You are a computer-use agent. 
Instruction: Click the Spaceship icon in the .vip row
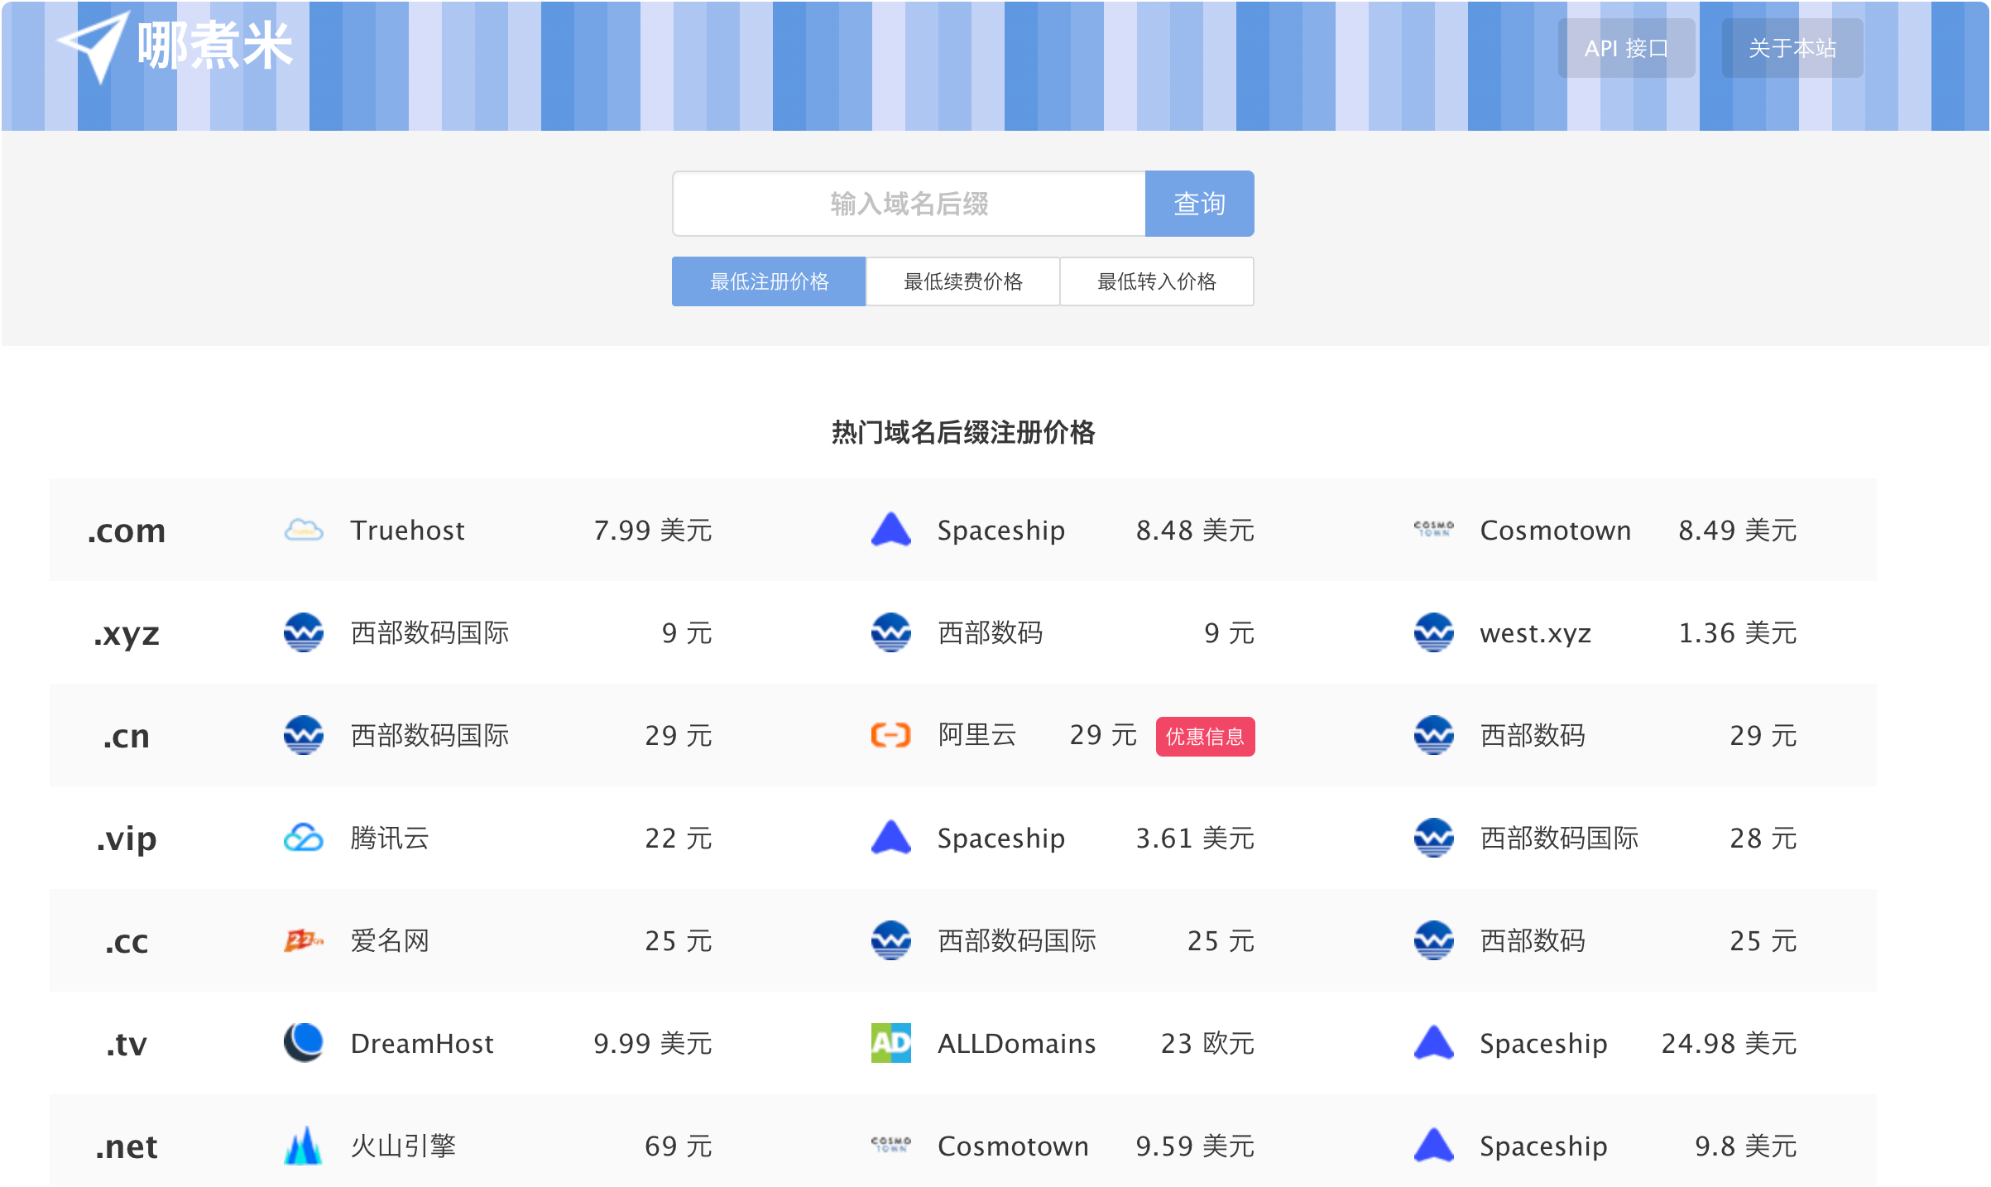[x=891, y=838]
